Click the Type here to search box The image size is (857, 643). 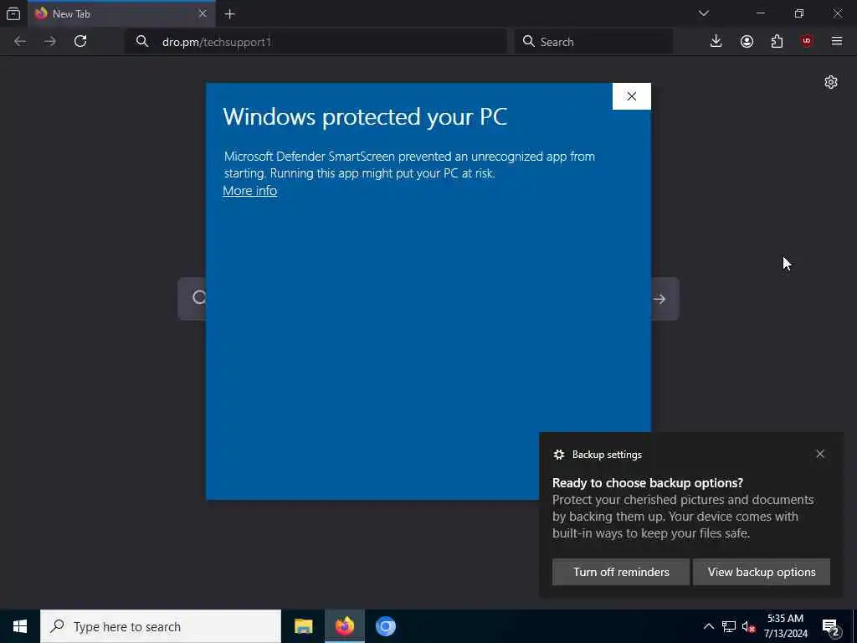[161, 626]
